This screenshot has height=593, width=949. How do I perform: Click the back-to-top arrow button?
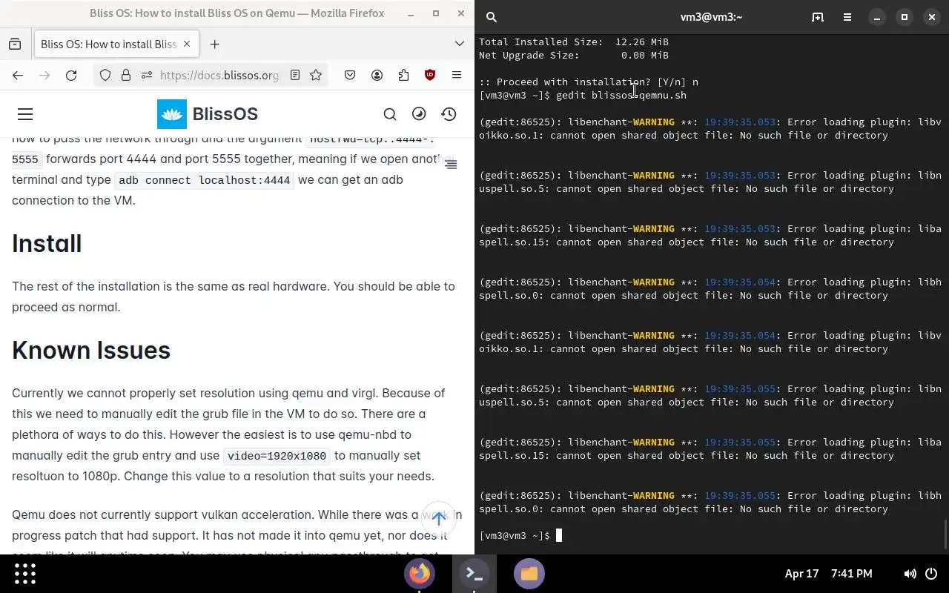click(x=439, y=519)
